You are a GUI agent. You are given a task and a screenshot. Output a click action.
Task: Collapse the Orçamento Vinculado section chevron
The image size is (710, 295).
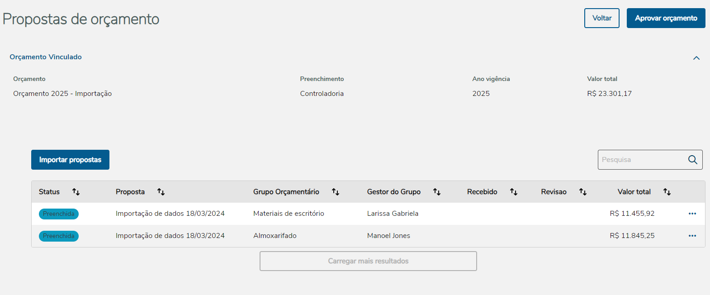pos(696,58)
